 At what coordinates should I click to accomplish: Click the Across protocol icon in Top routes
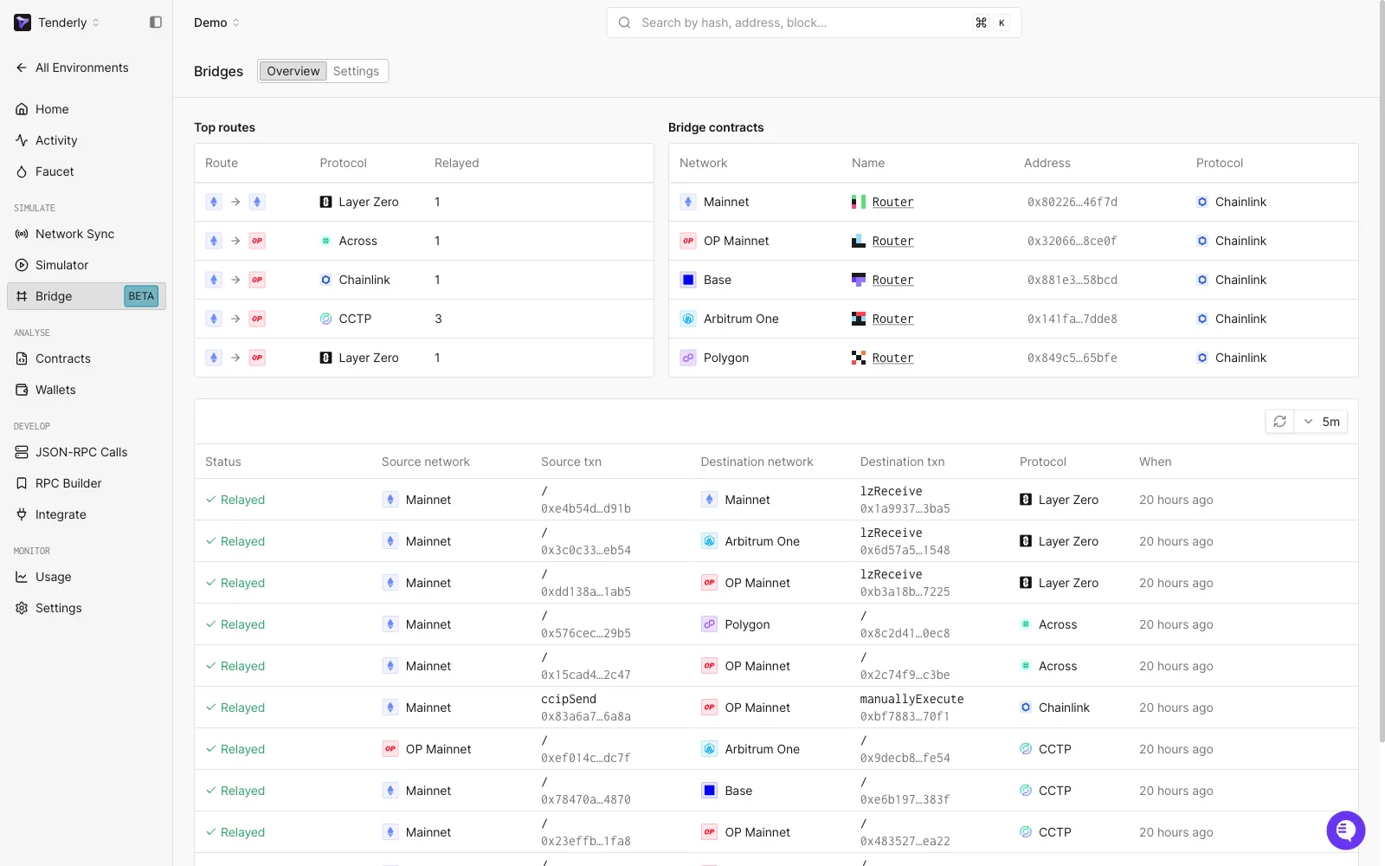coord(325,241)
